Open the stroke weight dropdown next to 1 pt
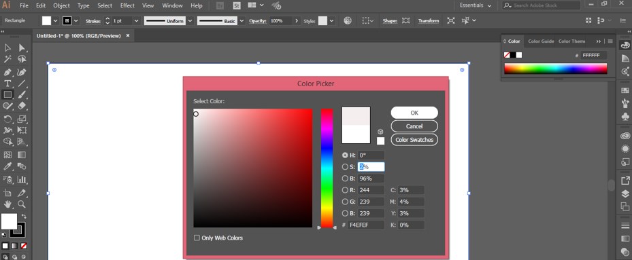 pos(136,21)
